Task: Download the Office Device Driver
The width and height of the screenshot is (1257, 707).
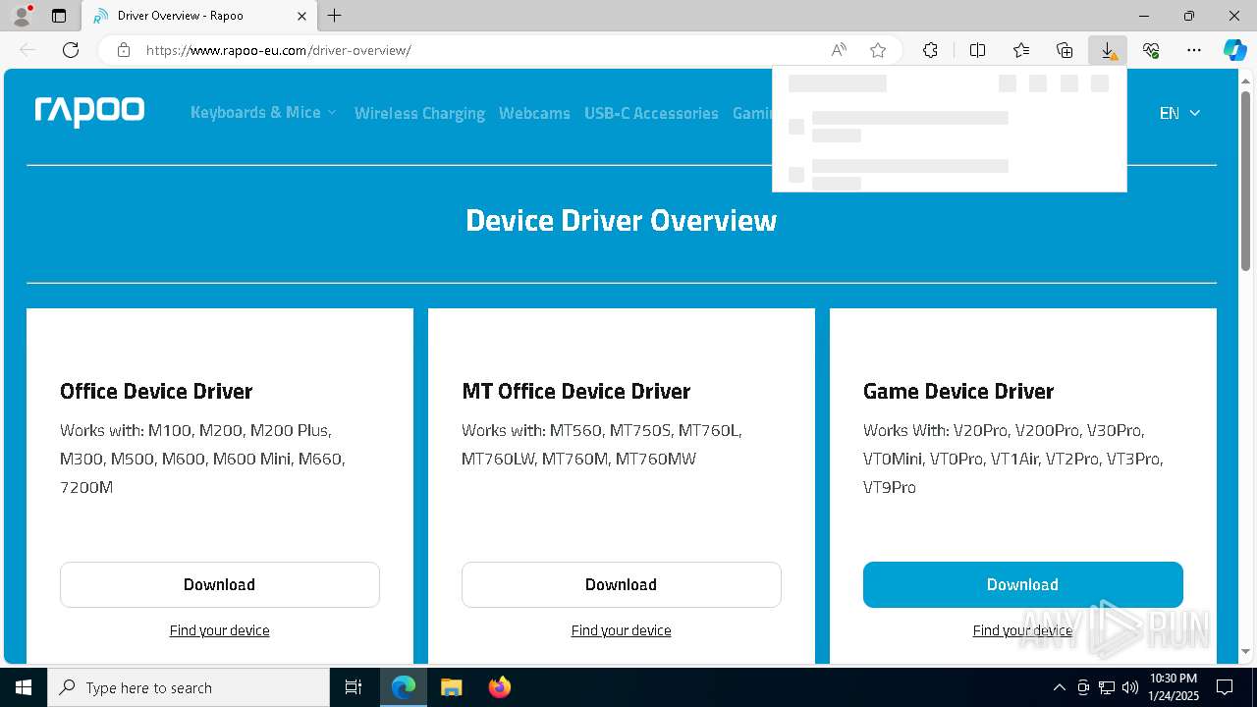Action: pos(220,584)
